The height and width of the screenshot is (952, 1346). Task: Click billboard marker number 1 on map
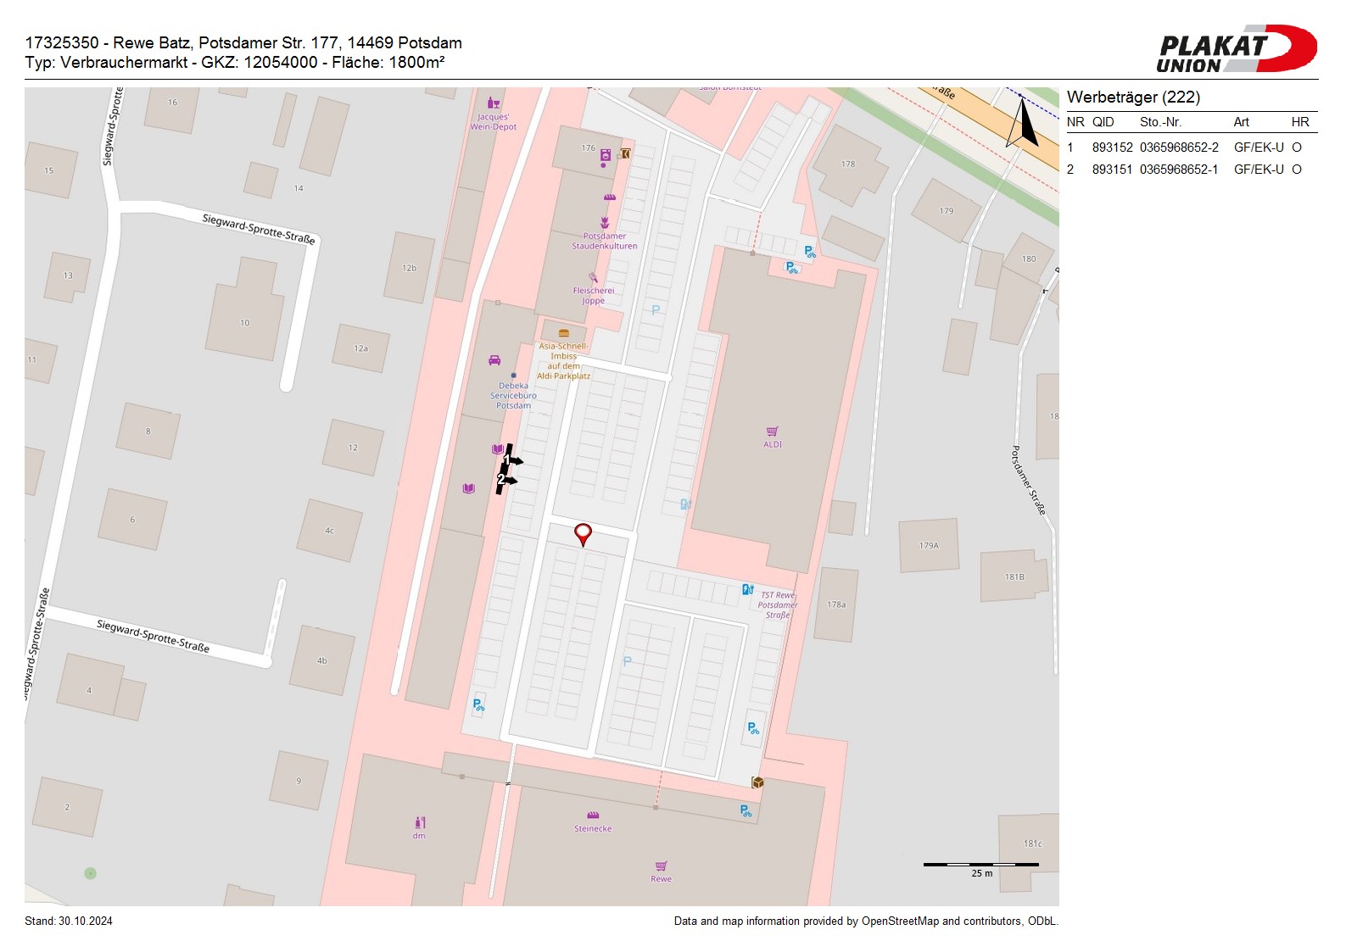508,459
